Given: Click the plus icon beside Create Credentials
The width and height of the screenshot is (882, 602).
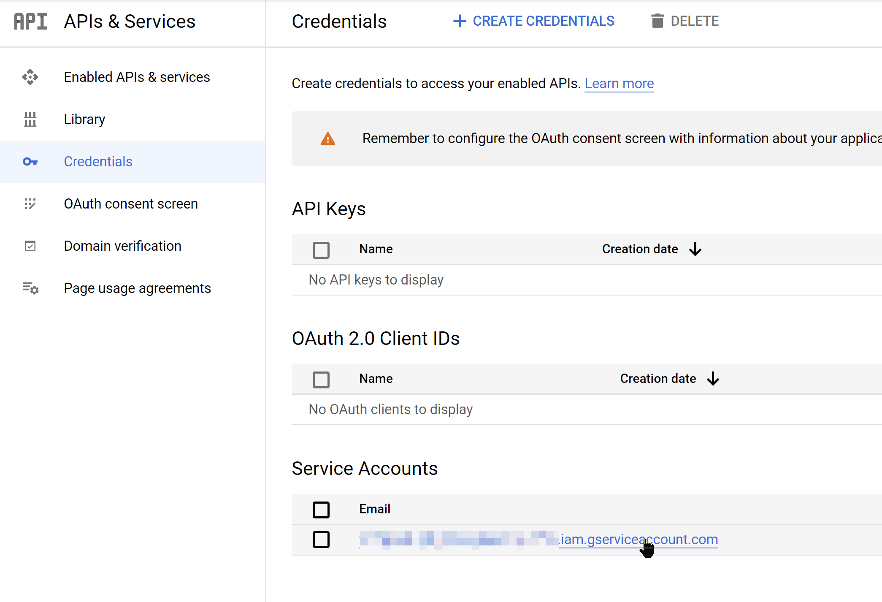Looking at the screenshot, I should pos(460,21).
